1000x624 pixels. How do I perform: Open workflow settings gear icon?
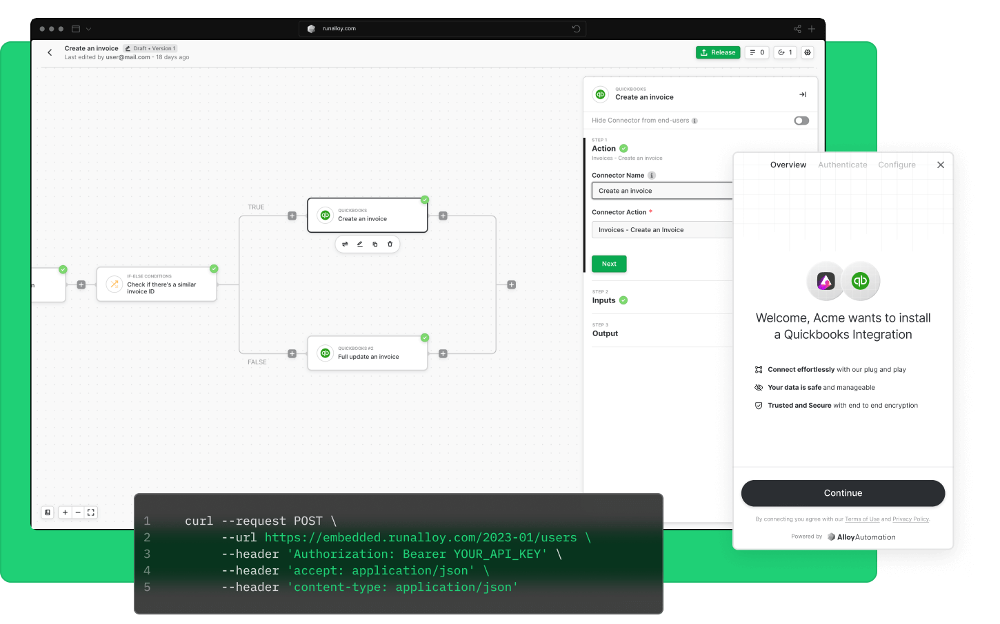808,52
